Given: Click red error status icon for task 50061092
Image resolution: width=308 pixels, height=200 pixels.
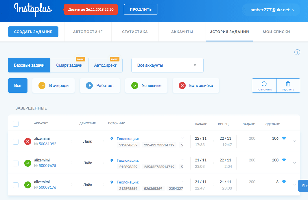Looking at the screenshot, I should 28,141.
